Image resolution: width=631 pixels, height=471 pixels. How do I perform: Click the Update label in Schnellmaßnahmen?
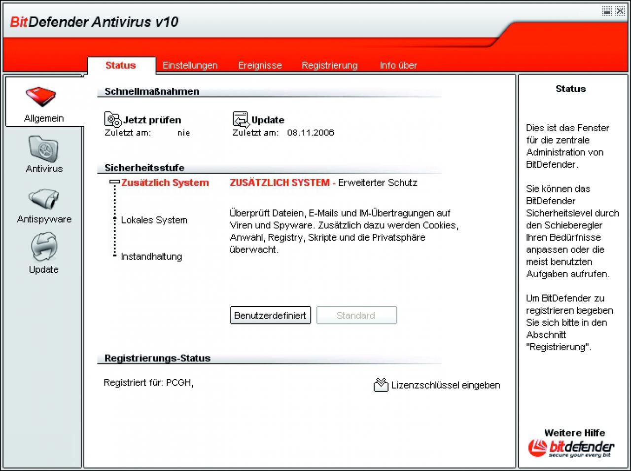(x=268, y=120)
